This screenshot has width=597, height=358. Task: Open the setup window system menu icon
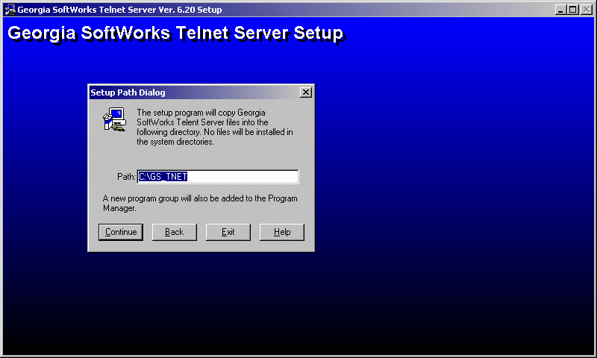10,10
